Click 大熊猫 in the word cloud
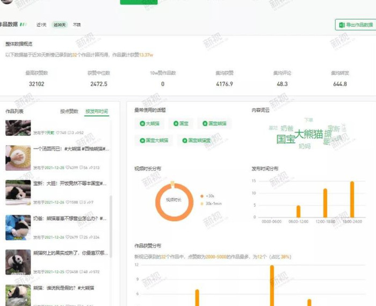The image size is (376, 306). [x=309, y=134]
